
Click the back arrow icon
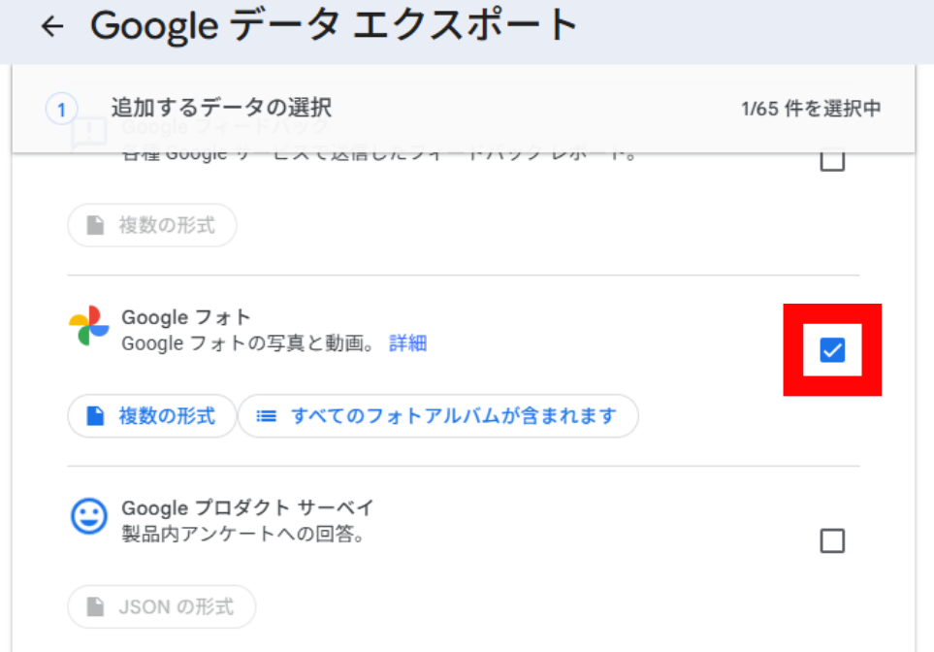51,26
